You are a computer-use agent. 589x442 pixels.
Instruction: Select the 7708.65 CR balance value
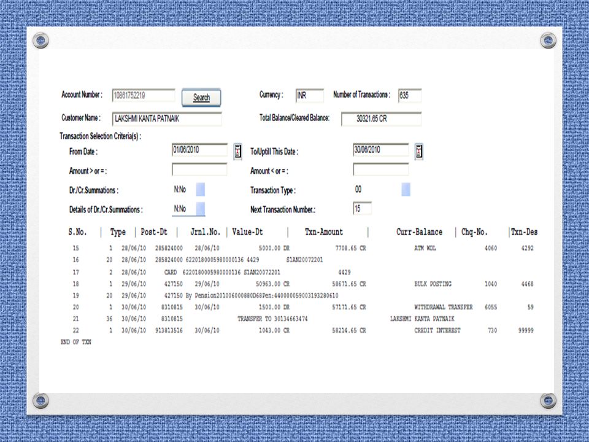pos(350,248)
